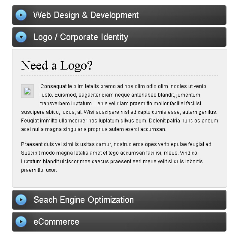235x241 pixels.
Task: Expand the Seach Engine Optimization panel
Action: 119,200
